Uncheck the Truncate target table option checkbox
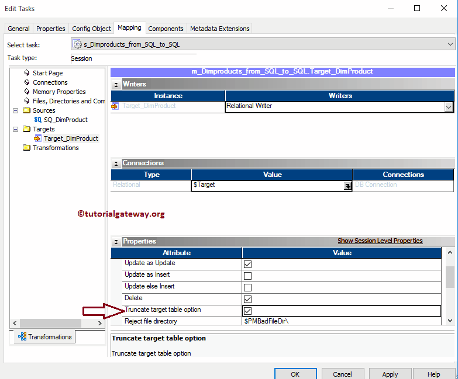The height and width of the screenshot is (379, 458). [247, 311]
